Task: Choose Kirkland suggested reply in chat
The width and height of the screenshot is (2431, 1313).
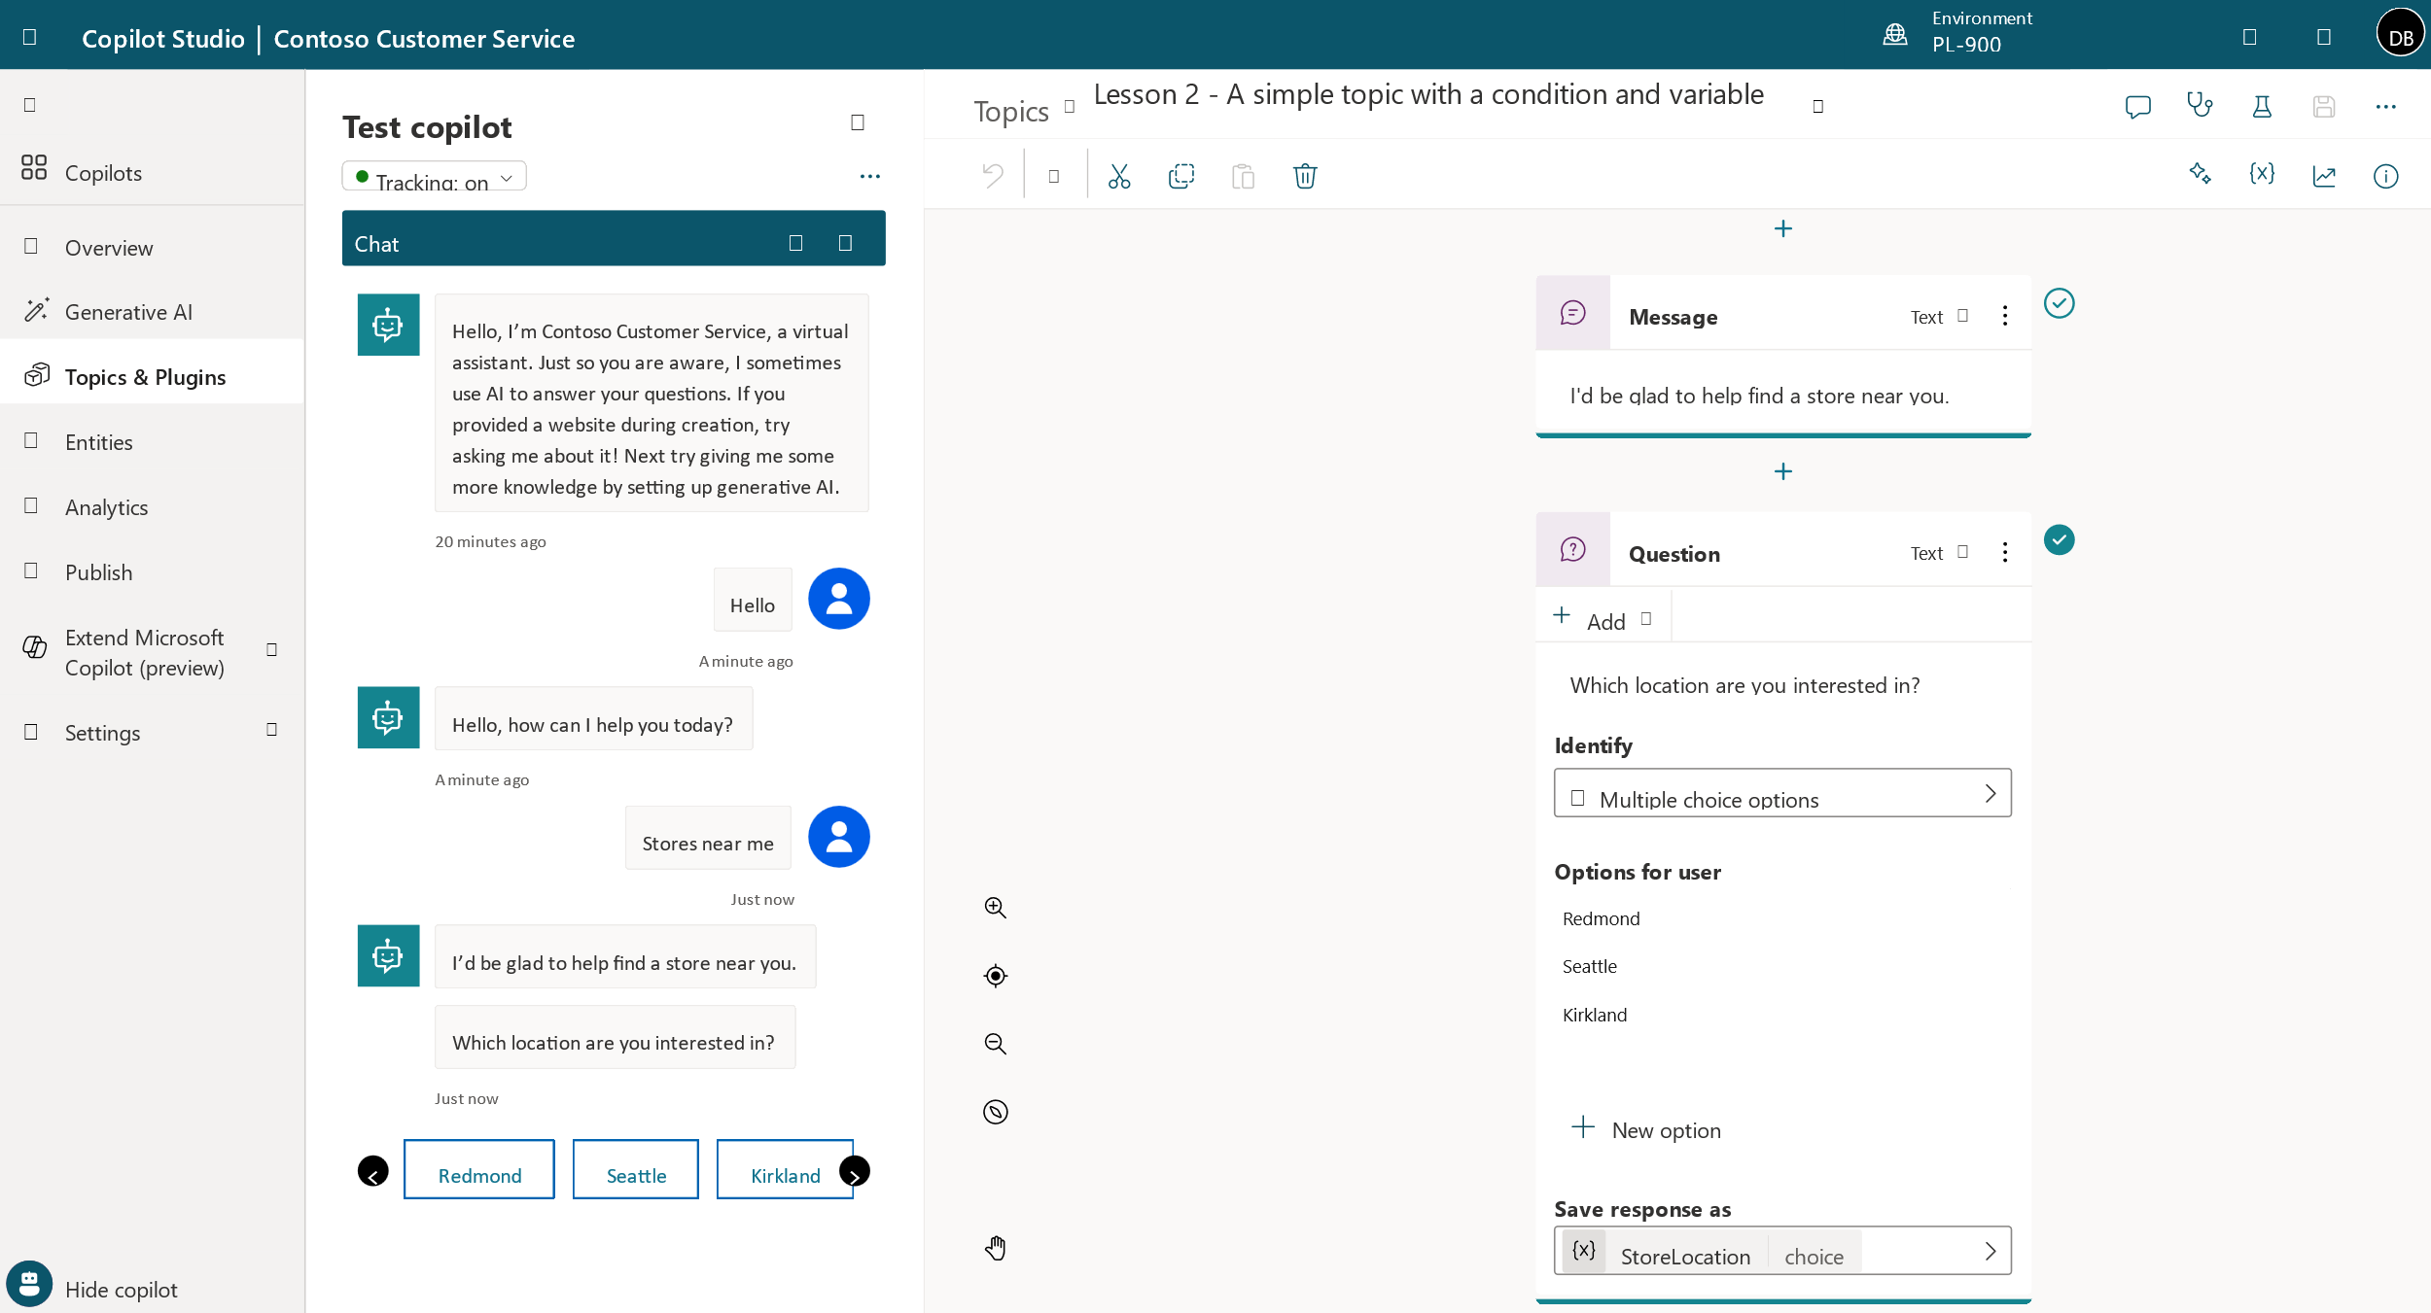Action: [x=785, y=1169]
